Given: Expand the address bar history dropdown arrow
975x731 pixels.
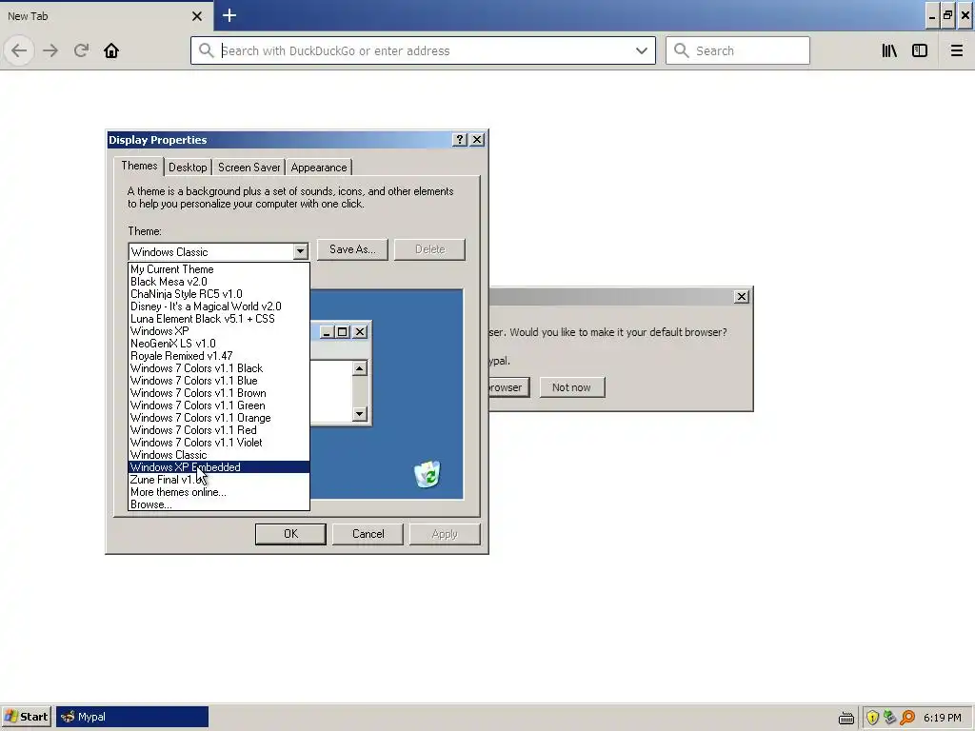Looking at the screenshot, I should pyautogui.click(x=642, y=50).
